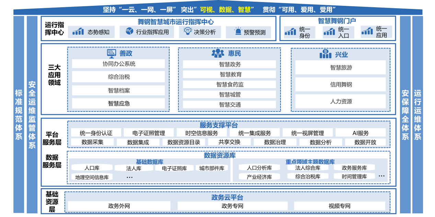Screen dimensions: 435x217
Task: Click the pie chart icon for 行业指挥应用
Action: coord(129,32)
